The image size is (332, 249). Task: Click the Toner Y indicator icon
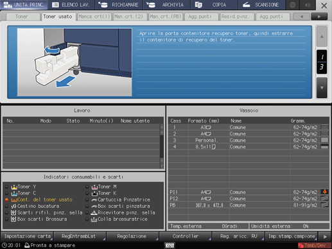pos(14,187)
